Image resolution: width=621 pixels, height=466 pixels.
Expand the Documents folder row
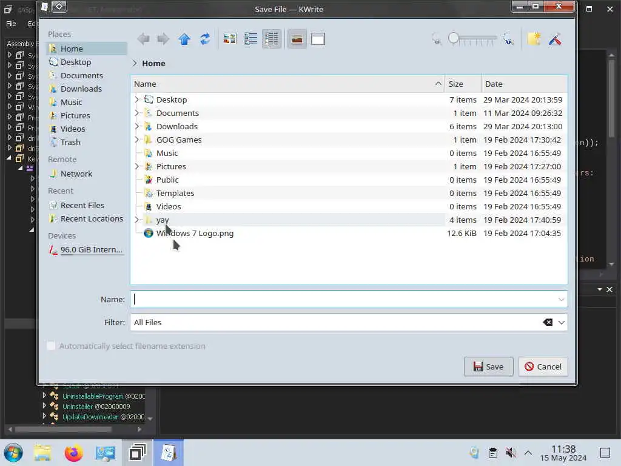(137, 113)
